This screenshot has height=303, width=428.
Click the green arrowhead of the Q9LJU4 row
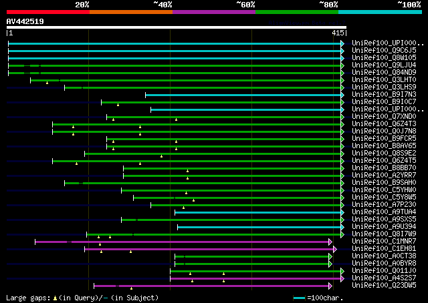pos(342,65)
